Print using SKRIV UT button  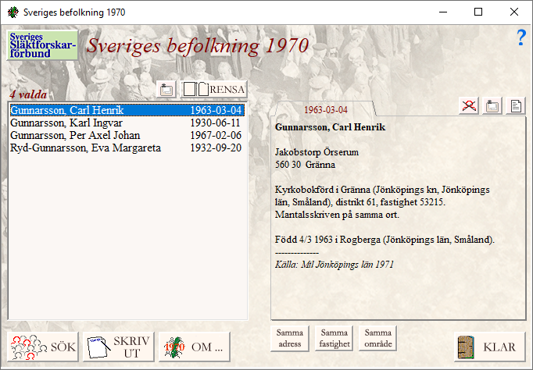[x=119, y=347]
